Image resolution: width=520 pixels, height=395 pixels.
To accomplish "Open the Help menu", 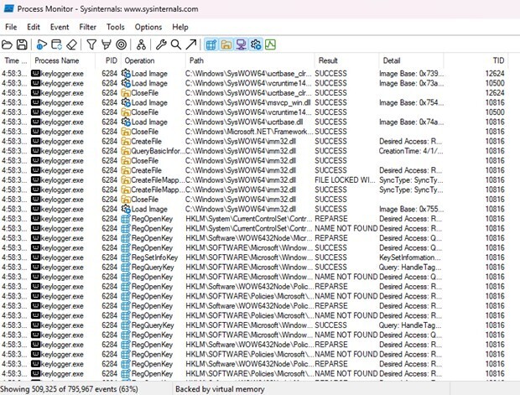I will [180, 27].
